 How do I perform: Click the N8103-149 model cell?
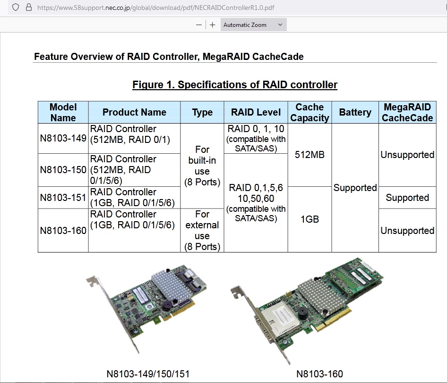[x=63, y=139]
